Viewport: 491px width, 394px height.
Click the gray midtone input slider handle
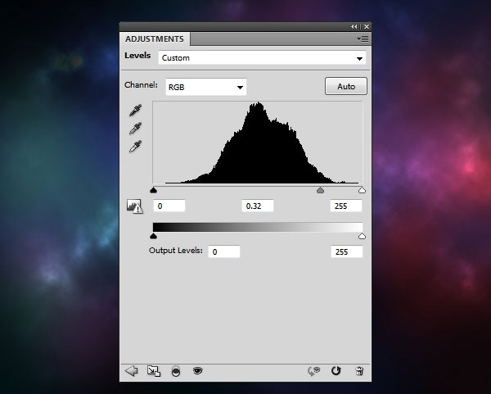point(320,190)
